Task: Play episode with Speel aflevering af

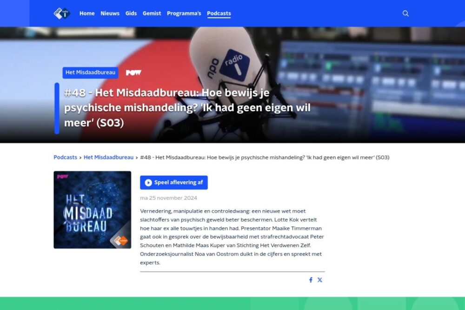Action: tap(174, 183)
